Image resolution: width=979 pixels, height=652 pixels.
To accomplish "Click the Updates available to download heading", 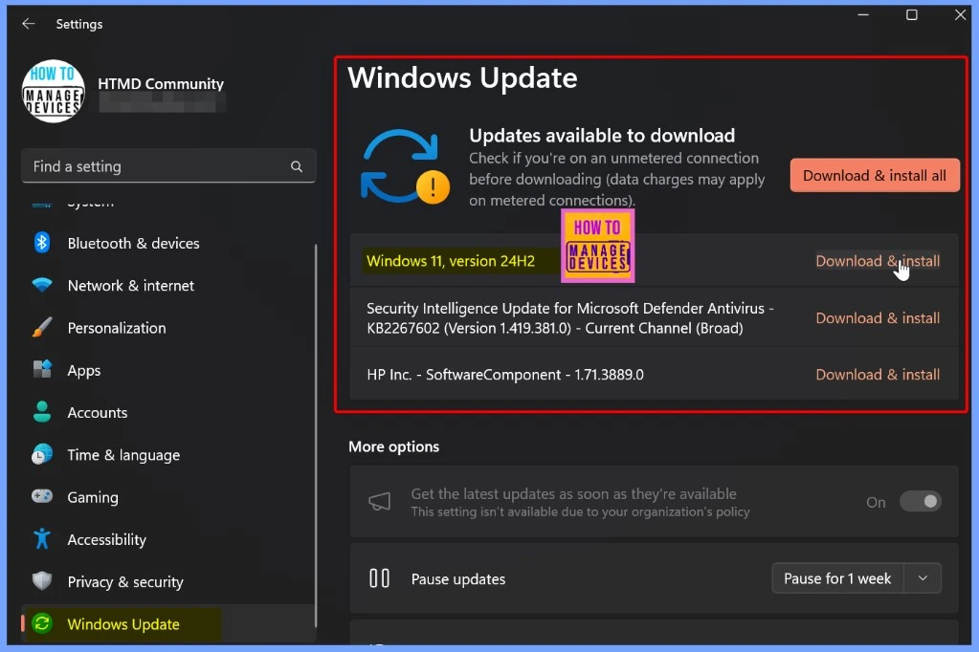I will [602, 136].
